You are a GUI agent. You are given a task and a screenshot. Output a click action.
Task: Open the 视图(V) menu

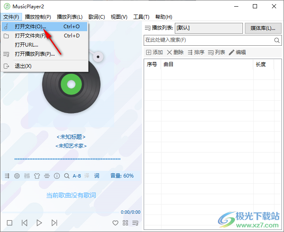click(119, 17)
